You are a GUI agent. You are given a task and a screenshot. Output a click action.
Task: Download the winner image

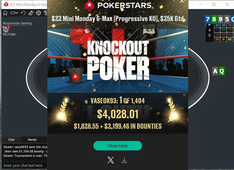point(124,160)
